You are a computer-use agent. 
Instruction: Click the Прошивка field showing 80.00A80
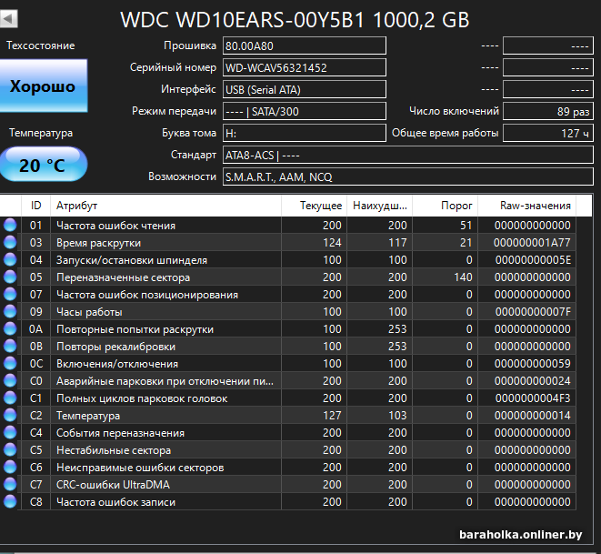304,45
